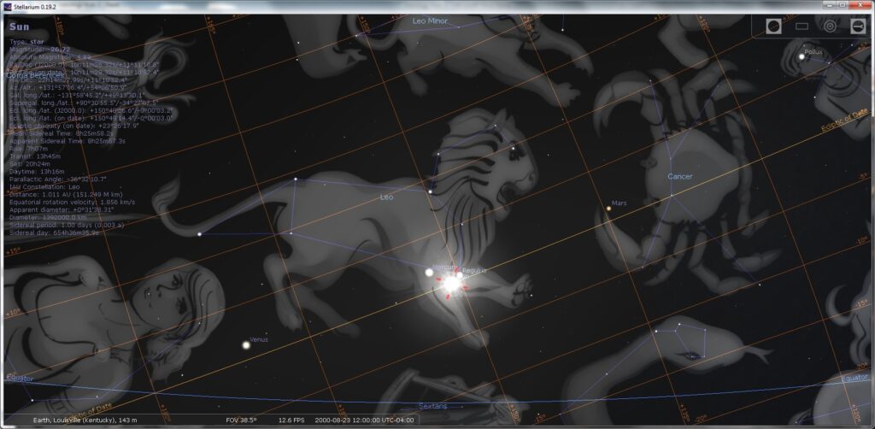Click the 'Rise: 7h07m' info line
The width and height of the screenshot is (875, 429).
pyautogui.click(x=27, y=149)
